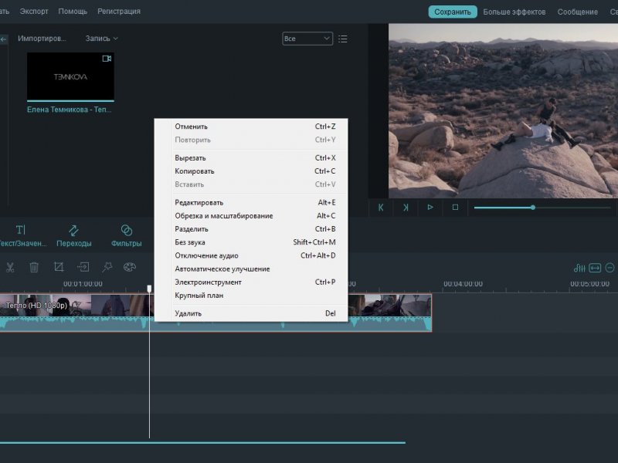618x463 pixels.
Task: Click the insert-into-timeline arrow icon
Action: click(83, 267)
